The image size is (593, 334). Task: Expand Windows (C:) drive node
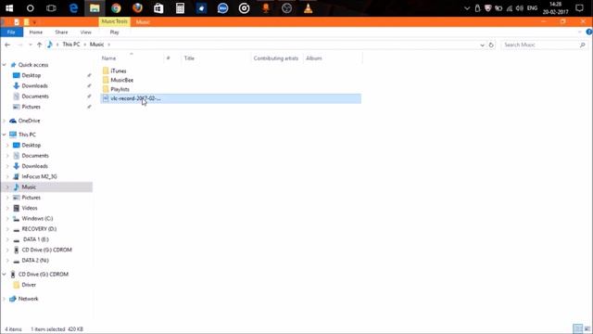coord(7,219)
